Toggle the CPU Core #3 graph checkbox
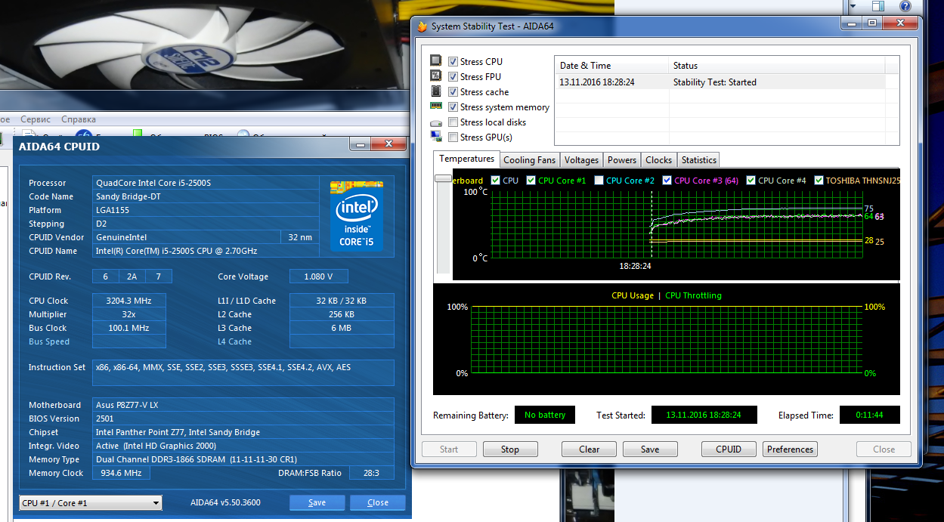Image resolution: width=944 pixels, height=522 pixels. click(667, 181)
